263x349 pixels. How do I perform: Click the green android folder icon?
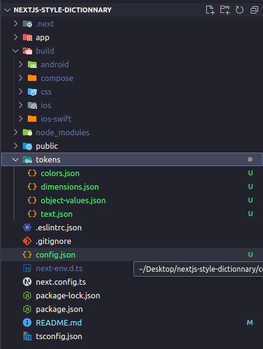(x=32, y=64)
